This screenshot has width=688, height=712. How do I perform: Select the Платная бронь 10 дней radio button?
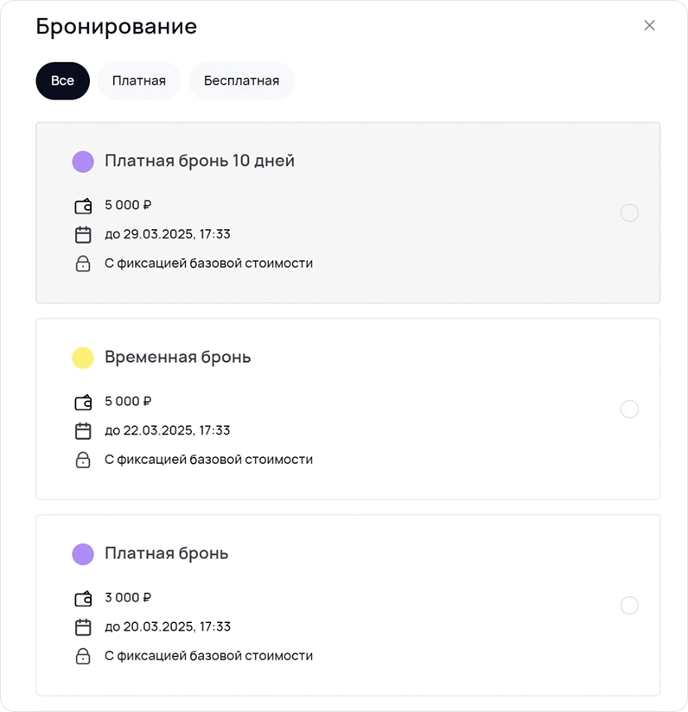629,213
